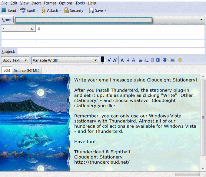This screenshot has height=177, width=206.
Task: Click the vertical scrollbar thumb
Action: (203, 118)
